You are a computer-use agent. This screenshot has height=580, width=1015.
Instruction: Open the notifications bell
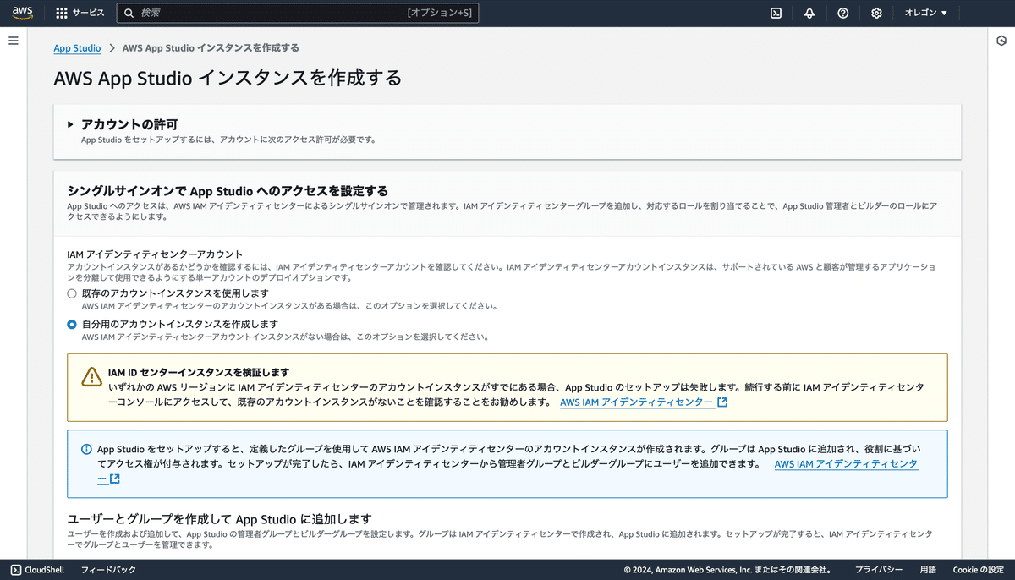tap(809, 13)
